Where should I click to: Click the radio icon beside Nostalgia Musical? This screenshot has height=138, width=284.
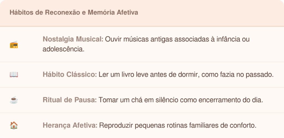tap(14, 45)
